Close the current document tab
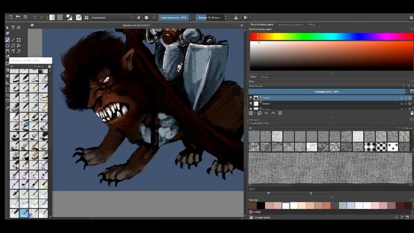Image resolution: width=414 pixels, height=233 pixels. 241,25
